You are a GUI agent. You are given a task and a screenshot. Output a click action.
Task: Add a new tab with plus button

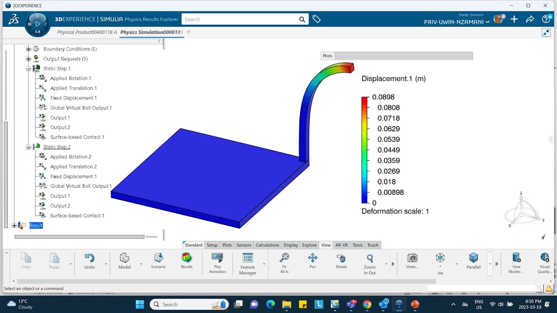[188, 32]
